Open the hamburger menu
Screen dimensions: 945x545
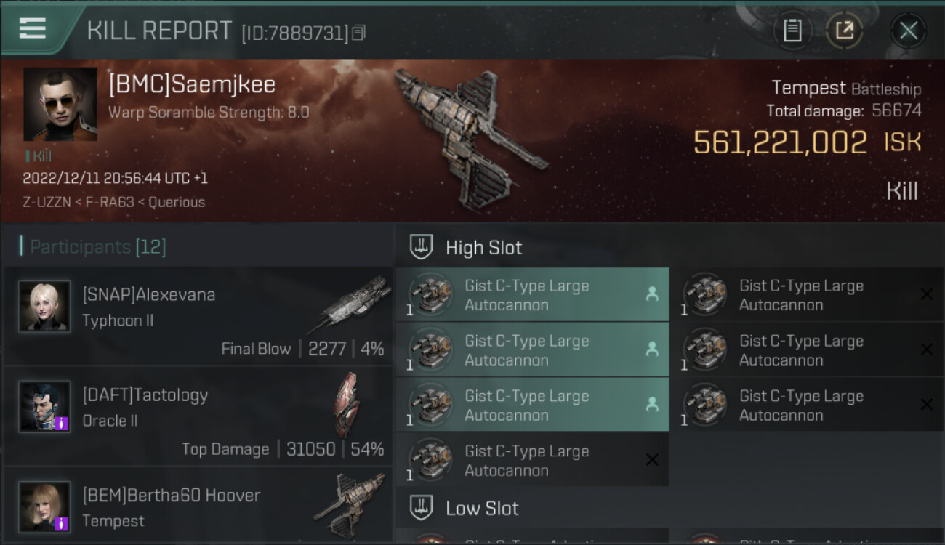click(33, 29)
